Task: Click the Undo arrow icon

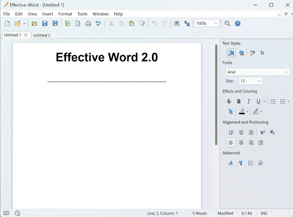Action: [x=154, y=23]
